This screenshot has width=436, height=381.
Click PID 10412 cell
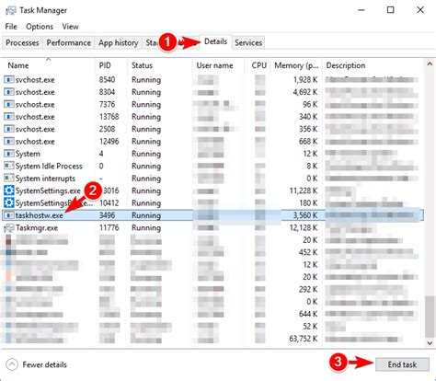(109, 202)
